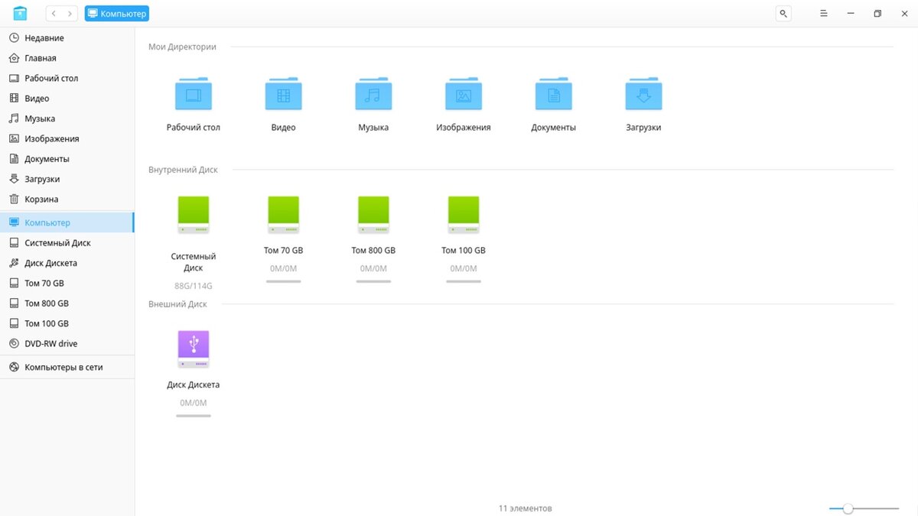This screenshot has width=918, height=516.
Task: Select Компьютер in the sidebar
Action: pos(67,222)
